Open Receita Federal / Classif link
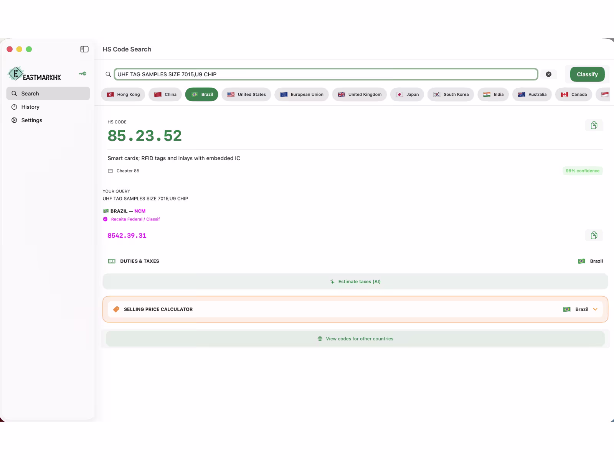The width and height of the screenshot is (614, 460). coord(135,219)
